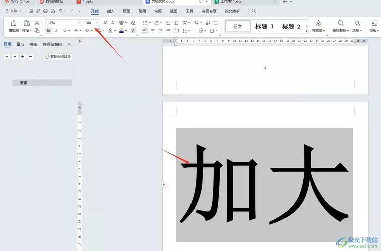The width and height of the screenshot is (381, 251).
Task: Decrease font size with the A- icon
Action: pos(113,23)
